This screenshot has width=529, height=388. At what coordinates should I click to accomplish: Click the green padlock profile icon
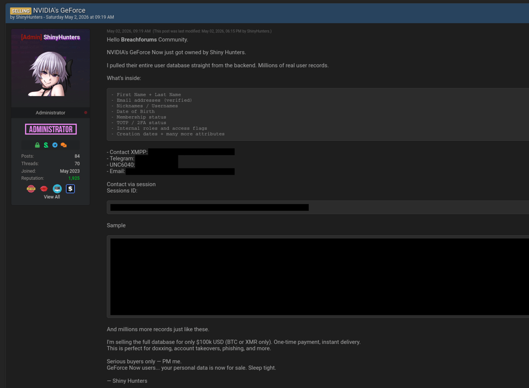37,145
